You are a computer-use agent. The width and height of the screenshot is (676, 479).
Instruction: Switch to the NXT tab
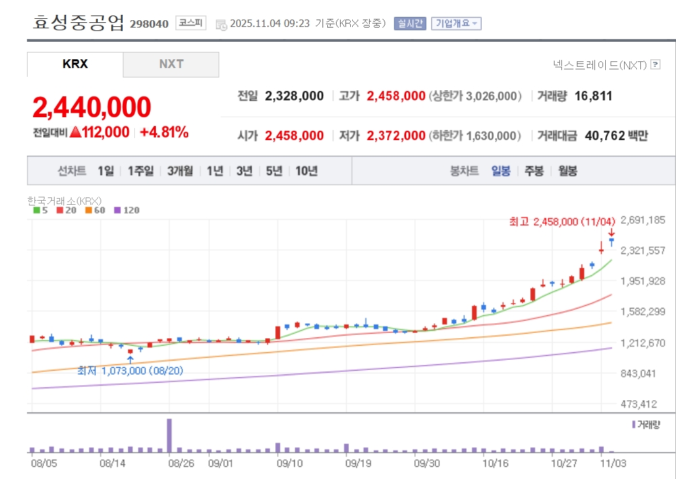pyautogui.click(x=171, y=65)
